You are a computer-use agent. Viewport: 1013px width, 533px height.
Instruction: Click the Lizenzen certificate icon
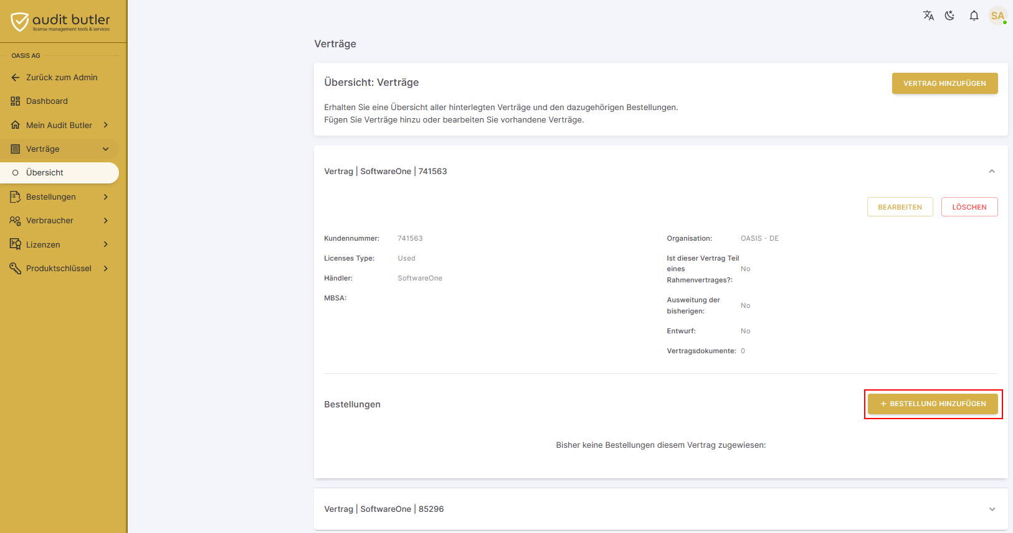coord(16,244)
